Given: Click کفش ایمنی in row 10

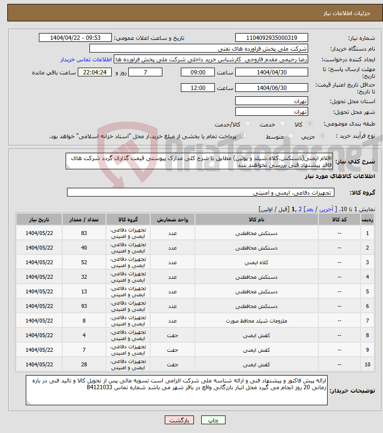Looking at the screenshot, I should coord(256,365).
